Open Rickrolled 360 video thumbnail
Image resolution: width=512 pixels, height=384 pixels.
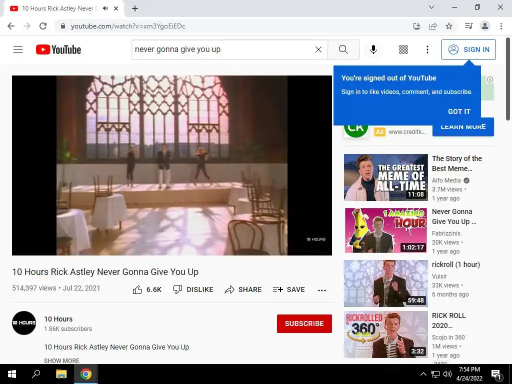(x=386, y=334)
